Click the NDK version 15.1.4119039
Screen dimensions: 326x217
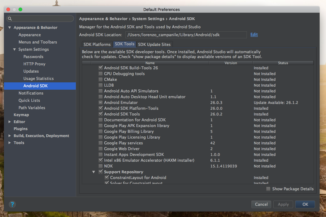coord(223,166)
